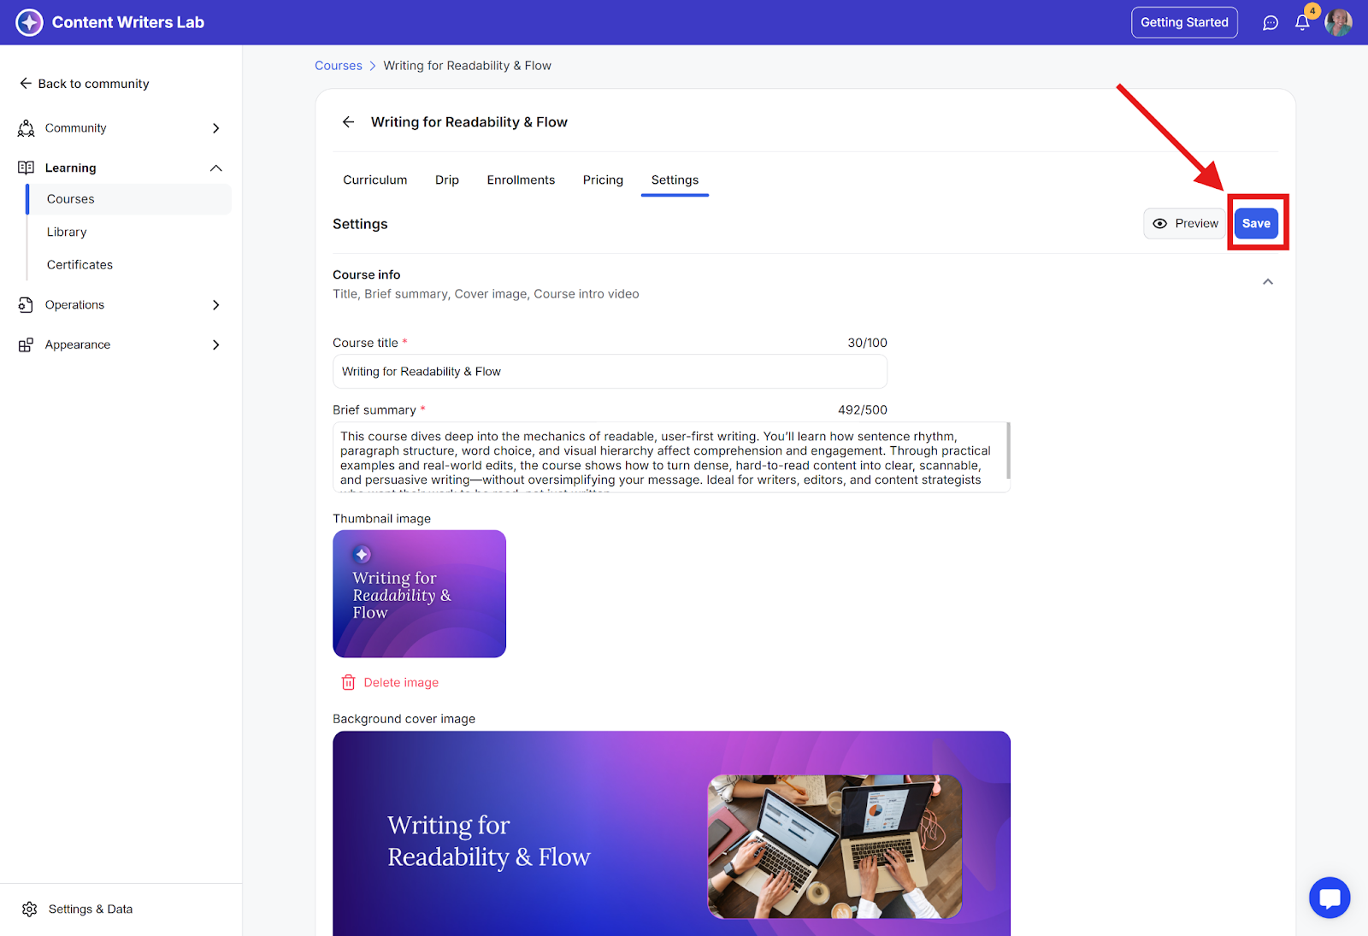This screenshot has width=1368, height=936.
Task: Expand the Appearance menu chevron
Action: (x=216, y=344)
